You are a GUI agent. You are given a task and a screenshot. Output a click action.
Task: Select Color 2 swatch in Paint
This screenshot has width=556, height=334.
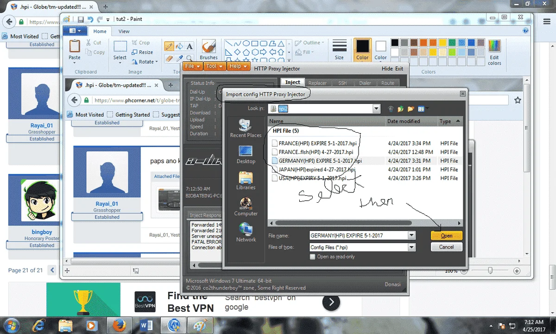click(381, 50)
